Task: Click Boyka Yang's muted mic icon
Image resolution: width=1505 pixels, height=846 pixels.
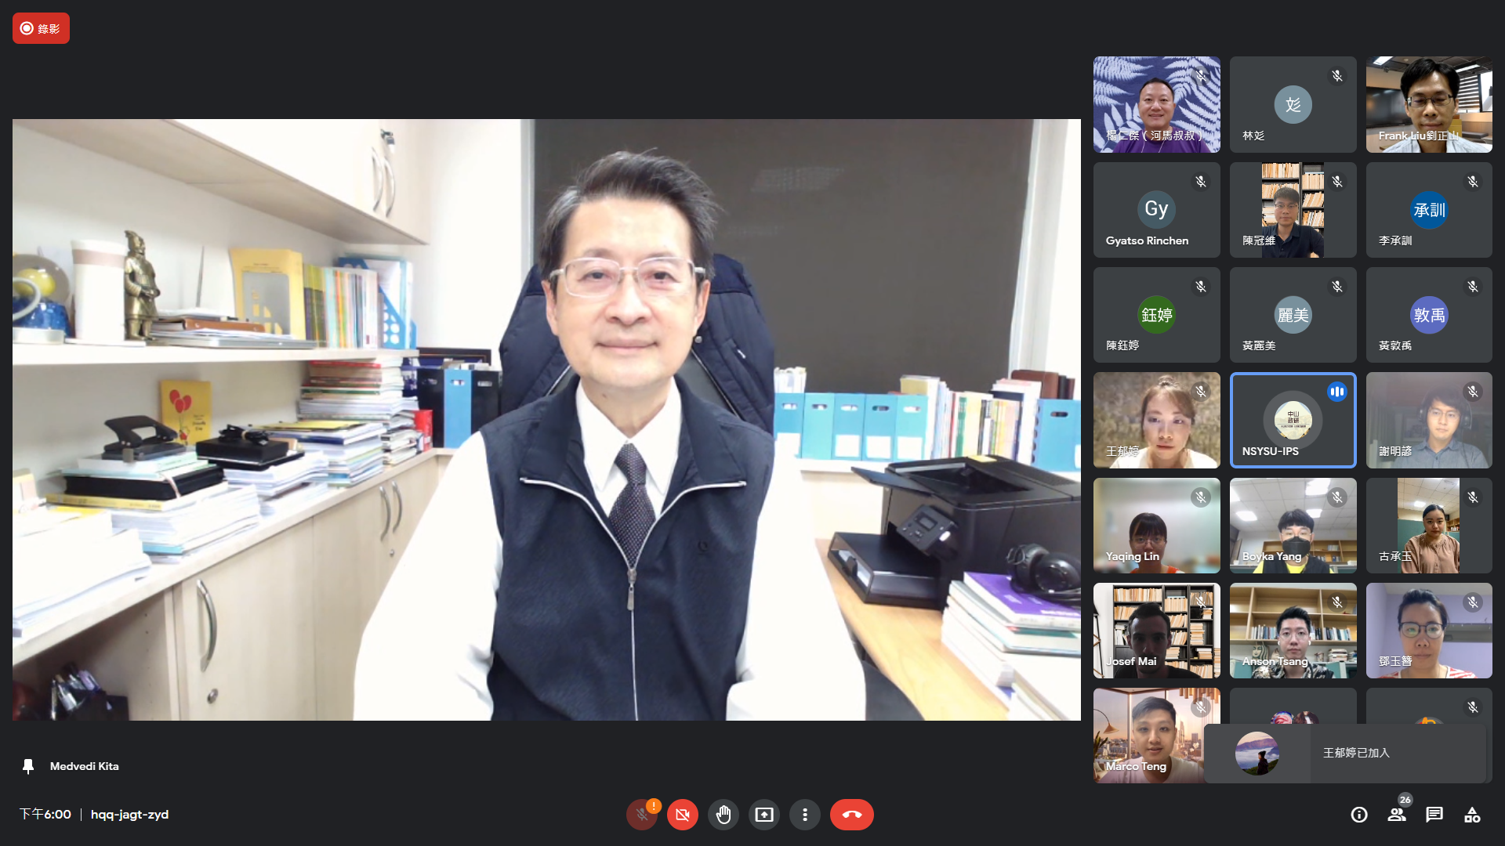Action: (1337, 497)
